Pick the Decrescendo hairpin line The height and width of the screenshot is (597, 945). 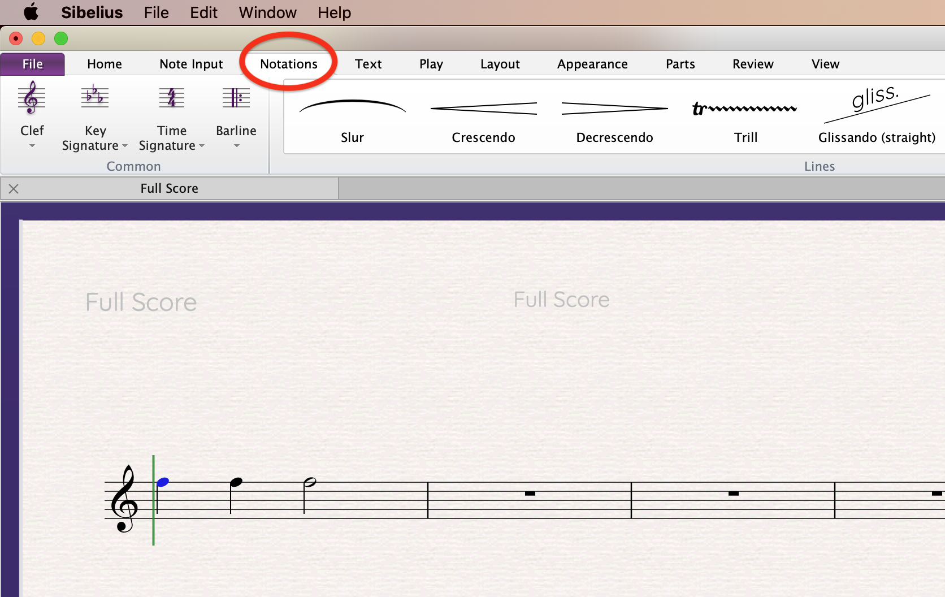point(614,108)
